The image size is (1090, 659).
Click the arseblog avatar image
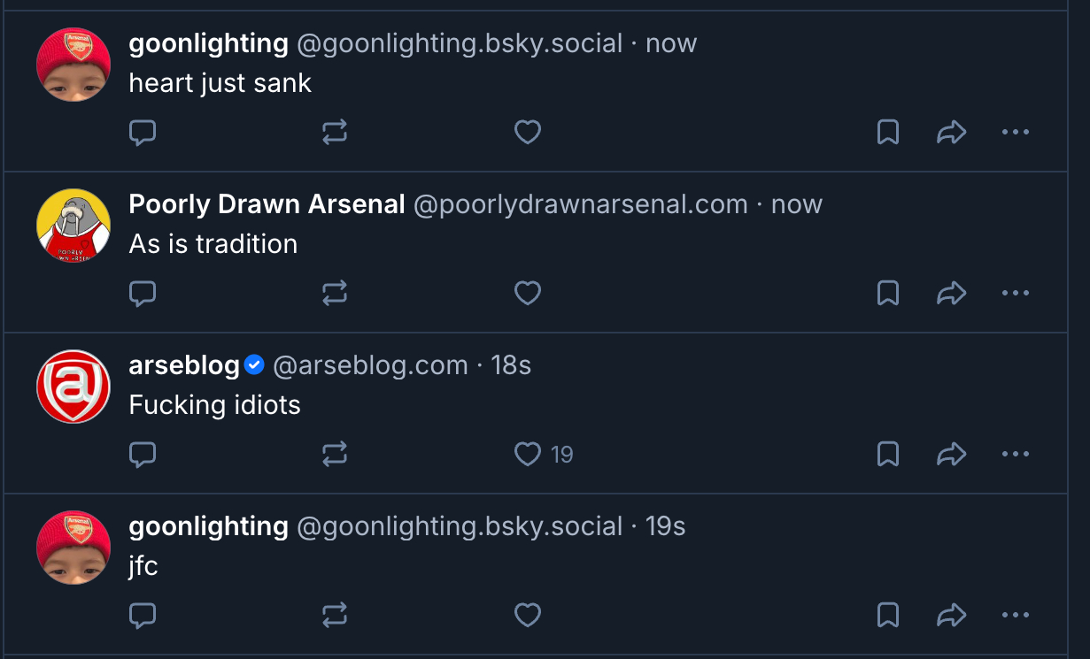[73, 387]
